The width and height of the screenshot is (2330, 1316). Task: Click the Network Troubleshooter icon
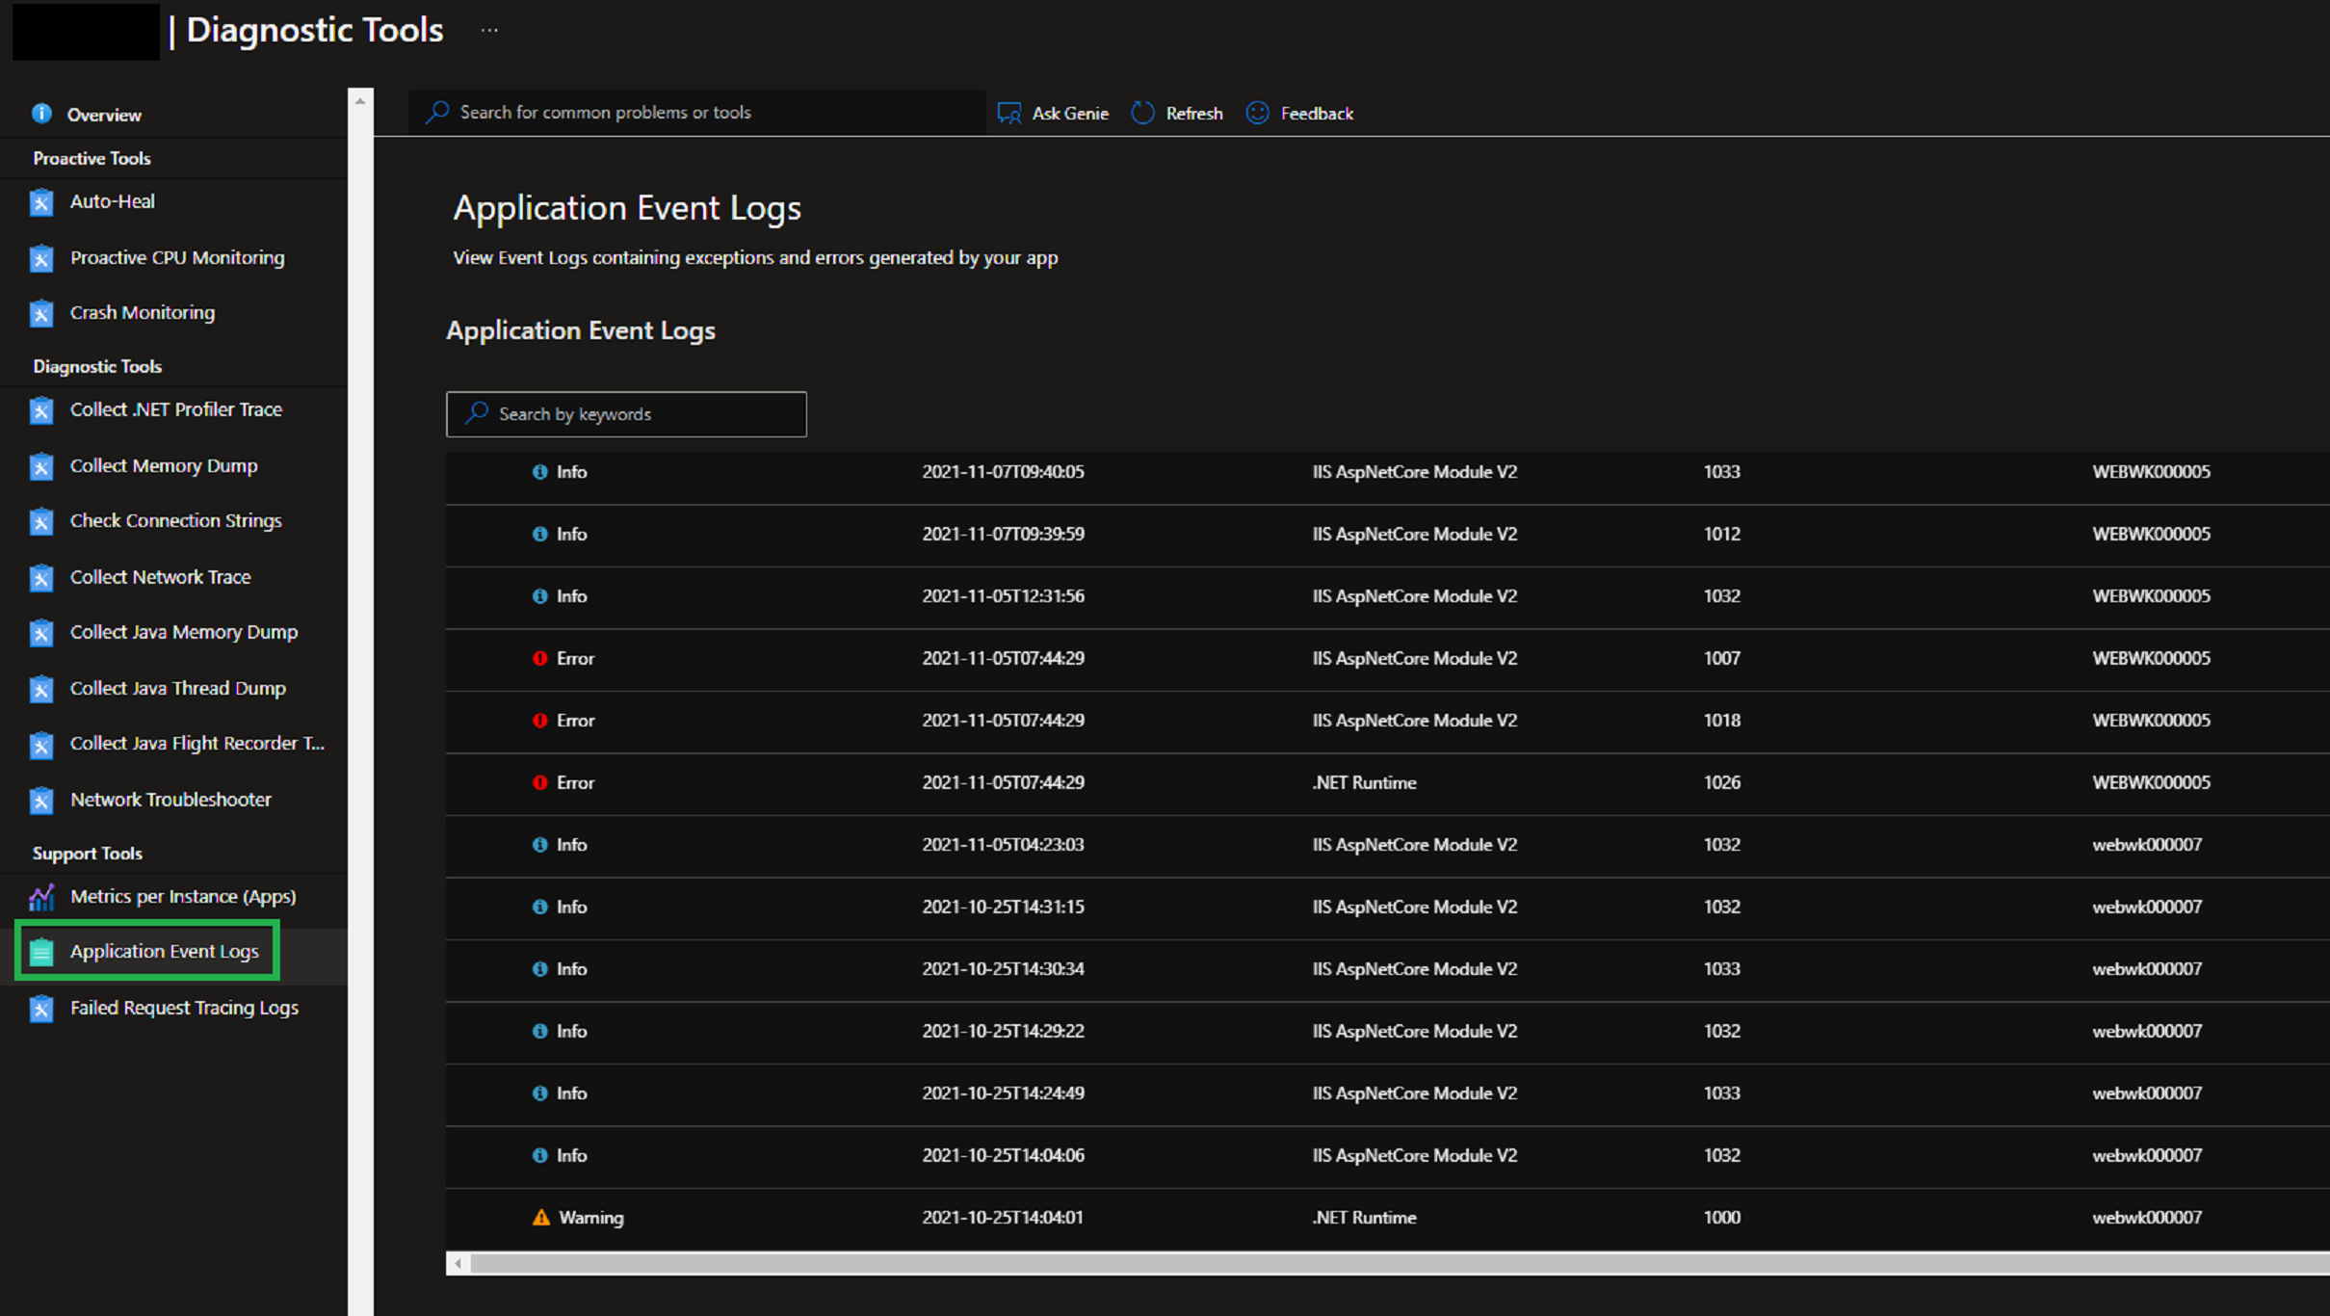[x=41, y=800]
